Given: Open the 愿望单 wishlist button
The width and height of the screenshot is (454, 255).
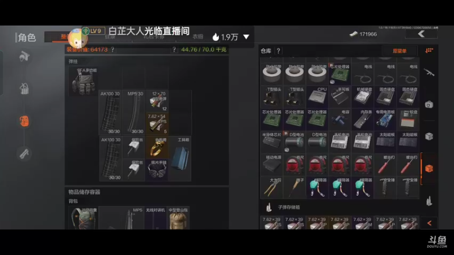Looking at the screenshot, I should coord(400,51).
